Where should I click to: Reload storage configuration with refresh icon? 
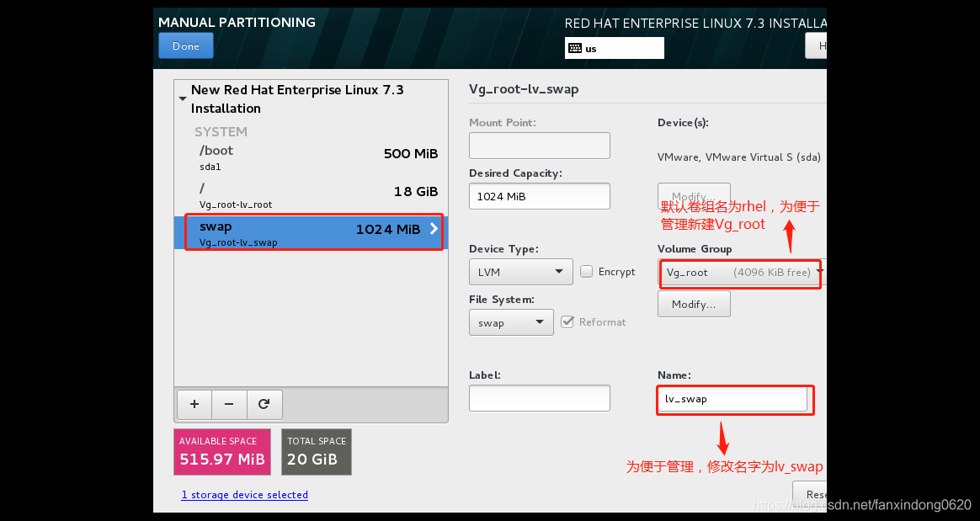click(264, 404)
